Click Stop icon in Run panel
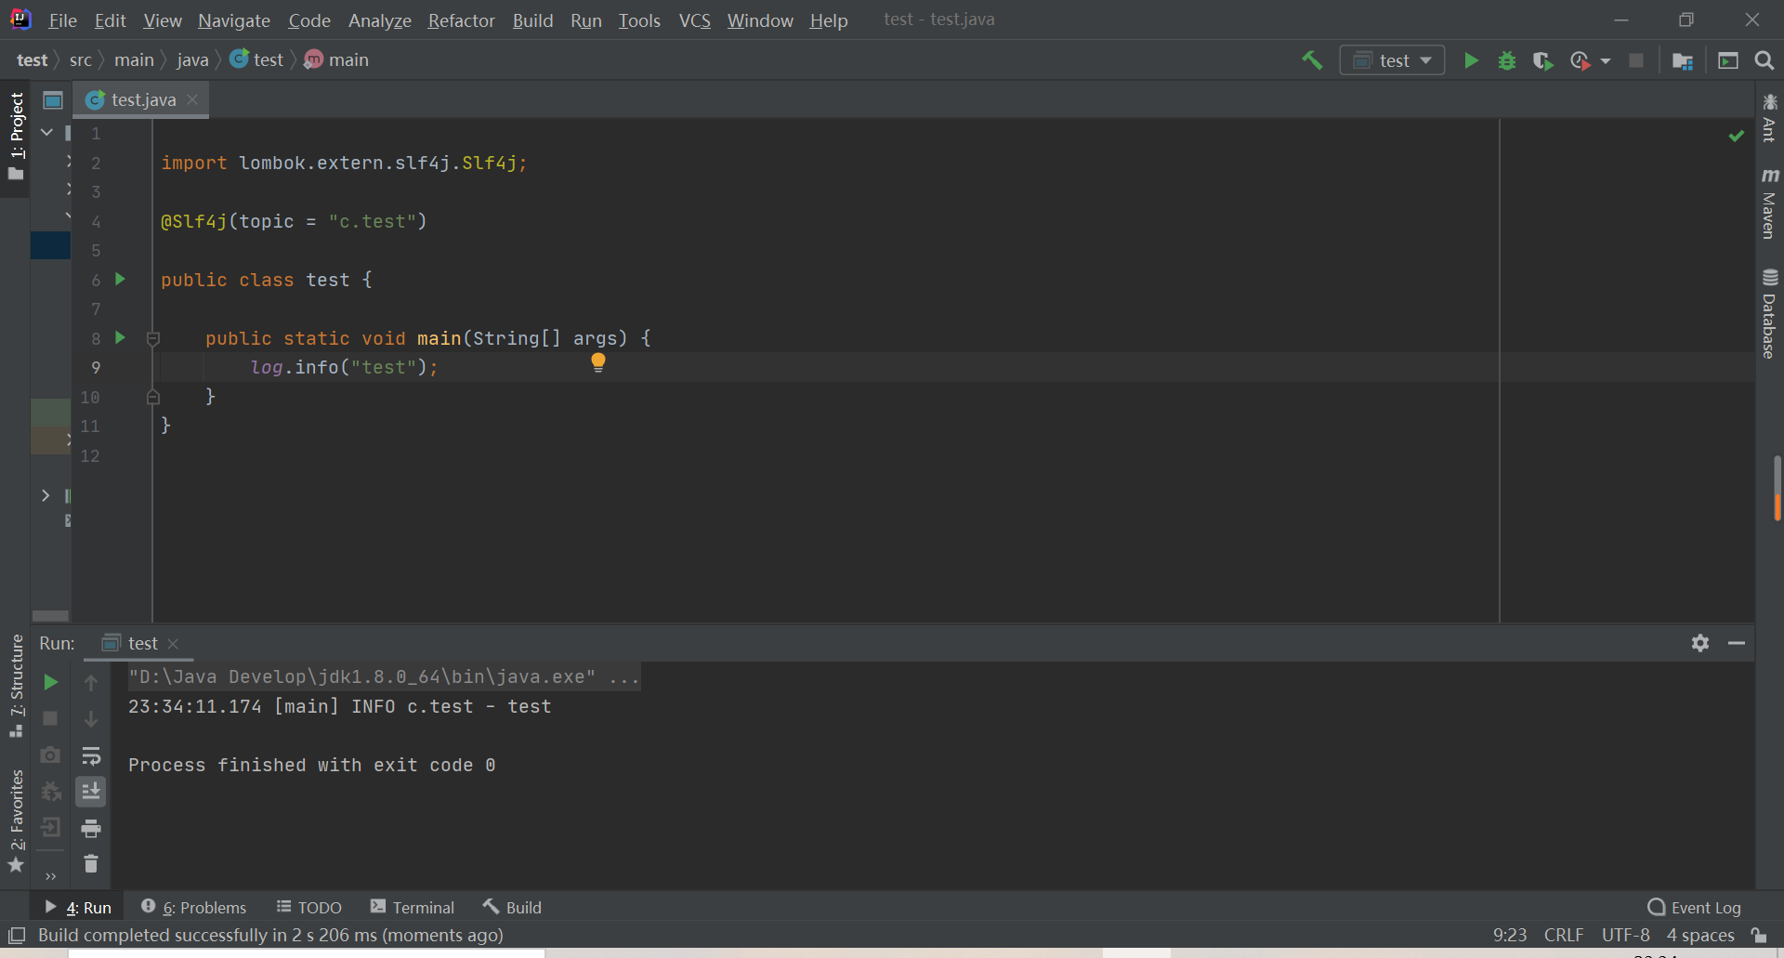This screenshot has height=958, width=1784. tap(50, 718)
